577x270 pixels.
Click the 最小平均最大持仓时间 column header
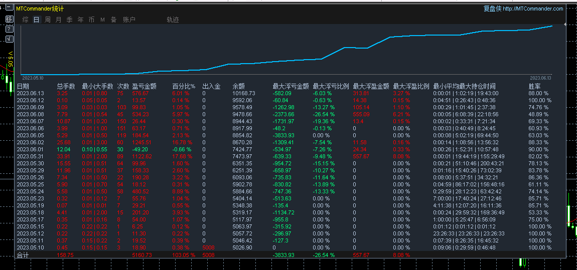pos(465,86)
